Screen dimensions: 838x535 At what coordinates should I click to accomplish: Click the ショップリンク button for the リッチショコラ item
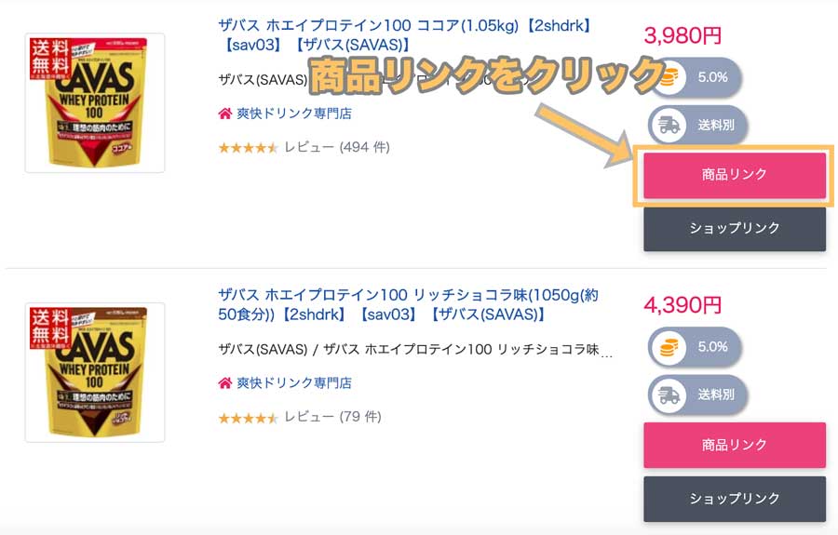735,499
